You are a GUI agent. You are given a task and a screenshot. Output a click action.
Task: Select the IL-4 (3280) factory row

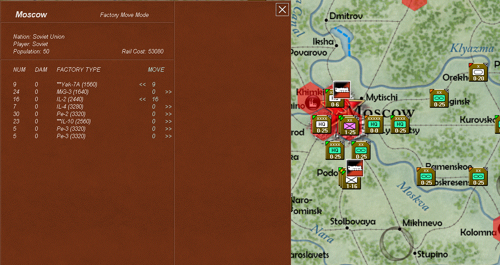tap(93, 106)
